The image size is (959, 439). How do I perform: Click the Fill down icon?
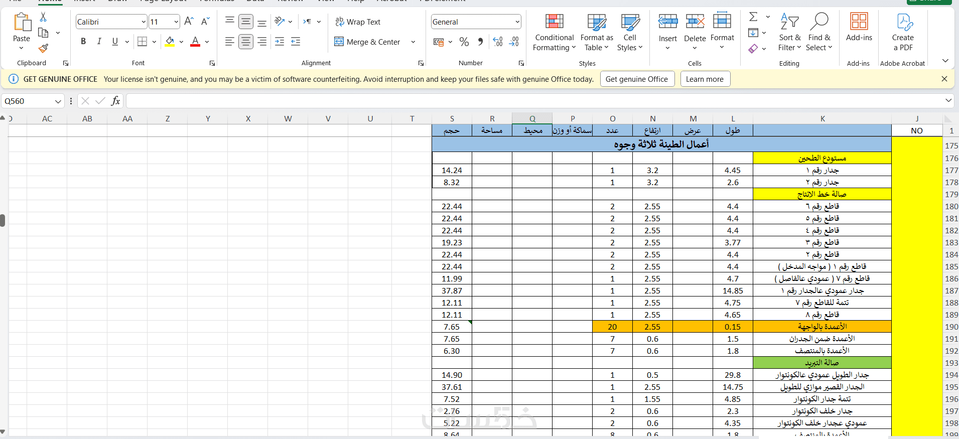click(753, 33)
